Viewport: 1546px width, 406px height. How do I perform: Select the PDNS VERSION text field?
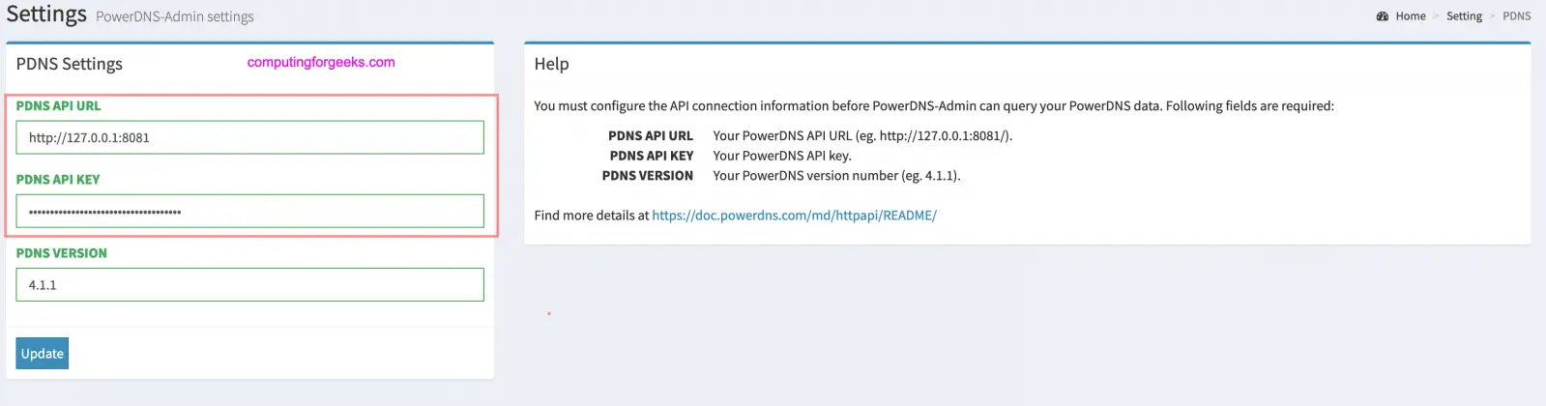(249, 284)
